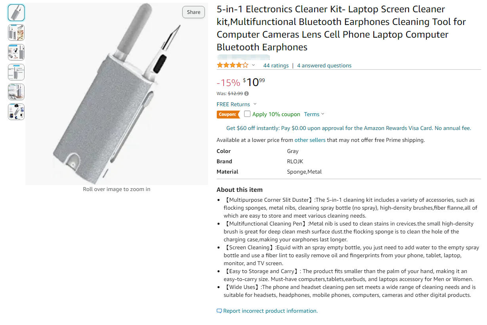Click the Share button
Screen dimensions: 487x325
(x=193, y=12)
